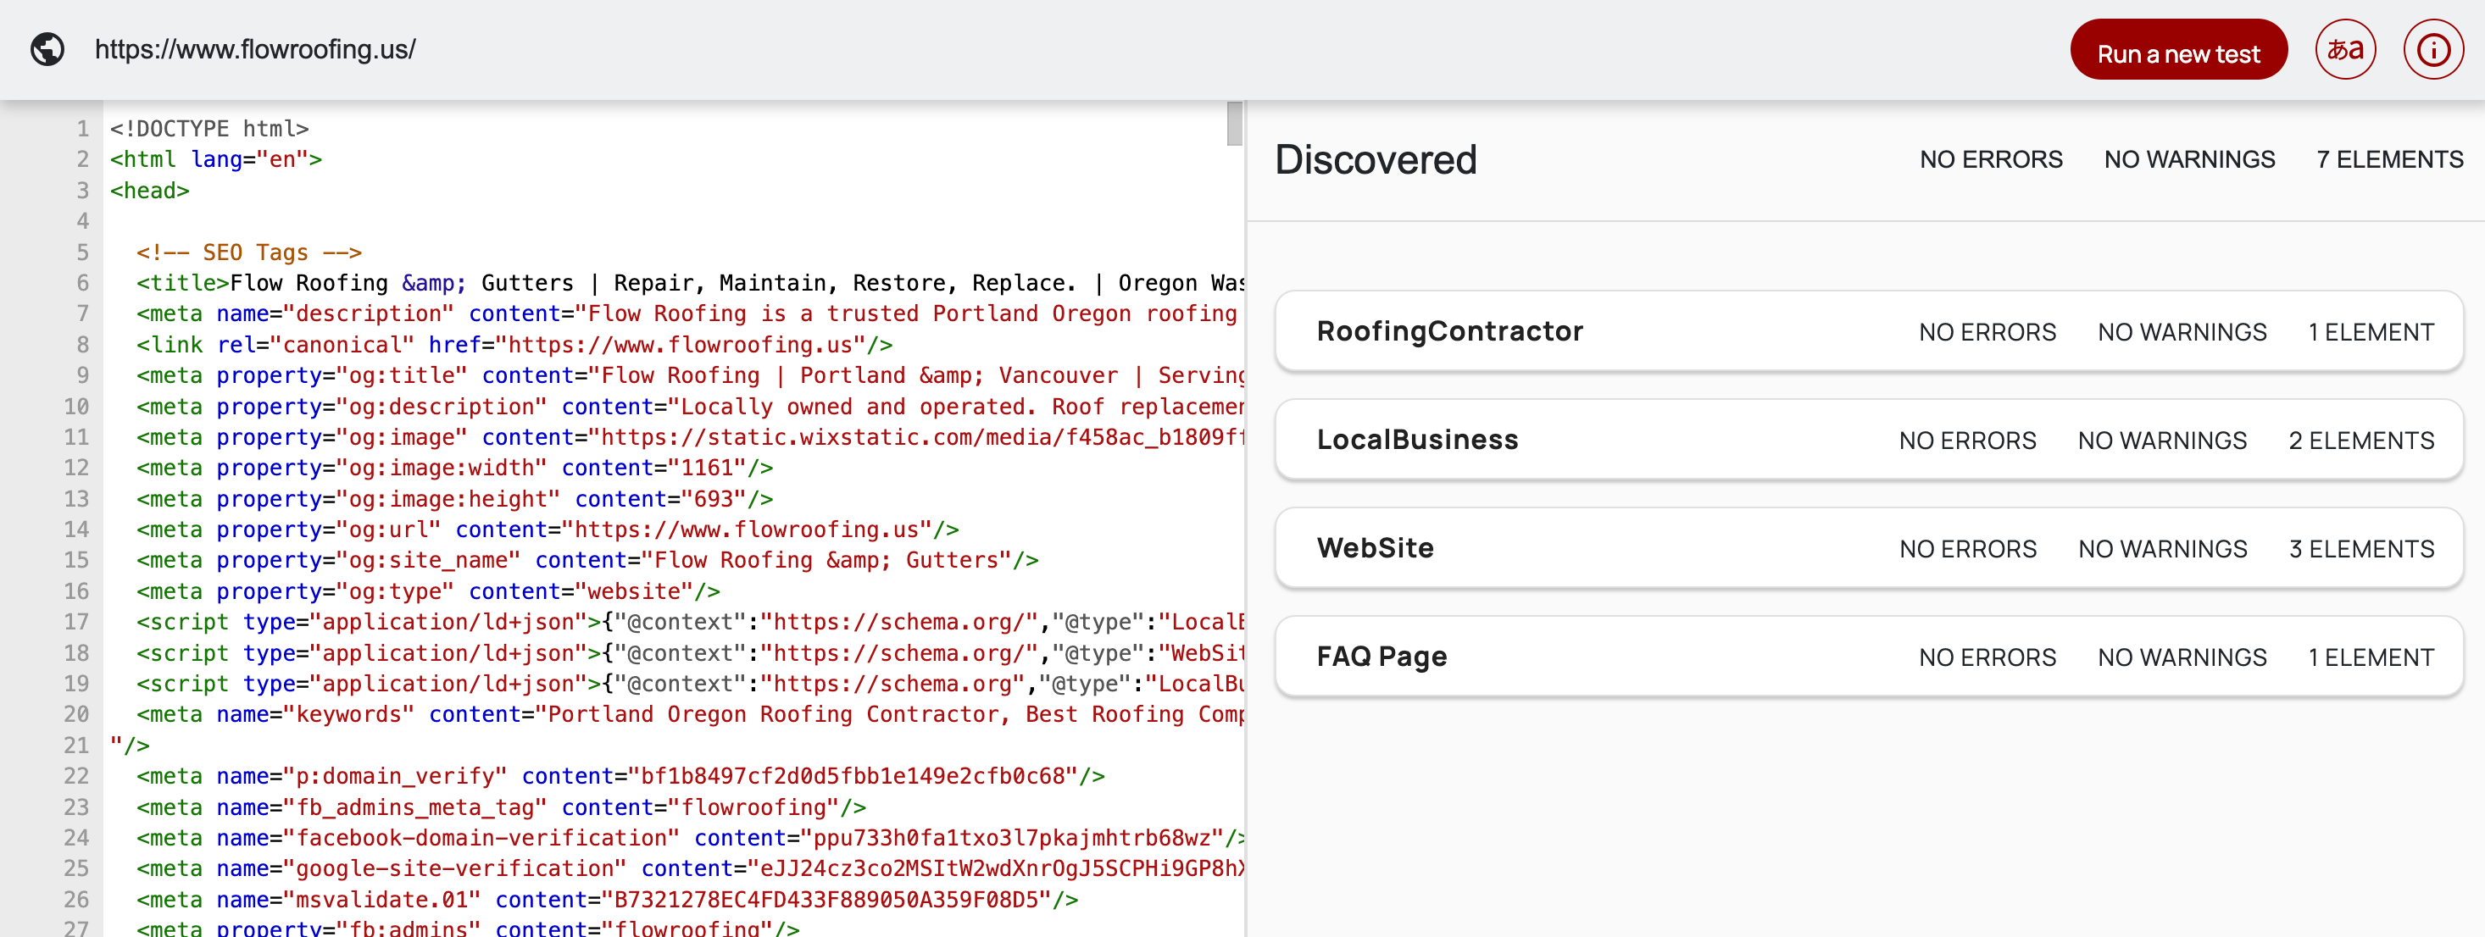
Task: Click the canonical link code line
Action: pyautogui.click(x=514, y=344)
